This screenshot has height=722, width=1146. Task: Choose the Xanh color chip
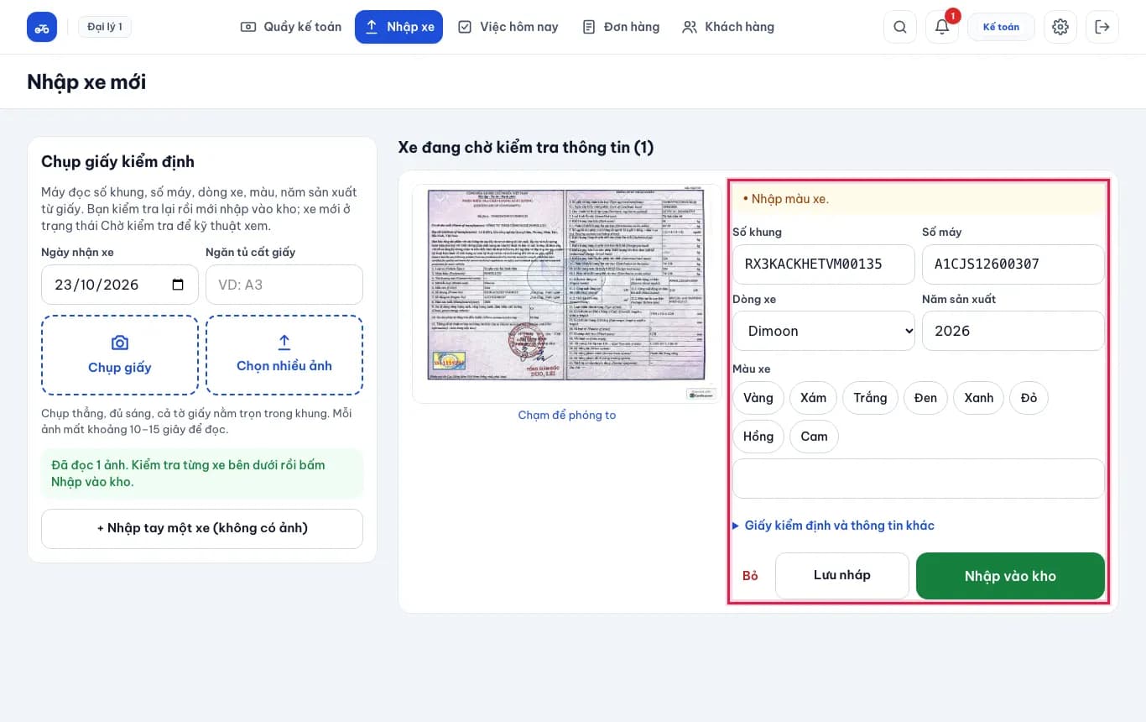click(979, 398)
